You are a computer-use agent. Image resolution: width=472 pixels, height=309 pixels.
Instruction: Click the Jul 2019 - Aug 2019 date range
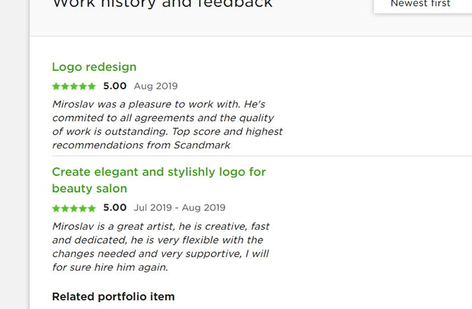click(179, 208)
